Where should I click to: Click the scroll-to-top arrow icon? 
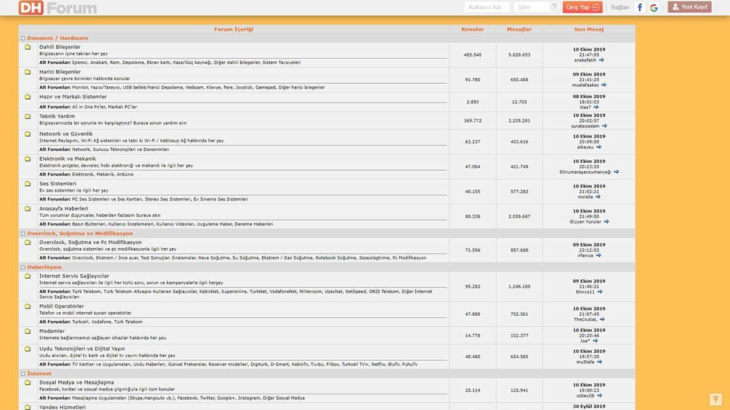click(715, 399)
